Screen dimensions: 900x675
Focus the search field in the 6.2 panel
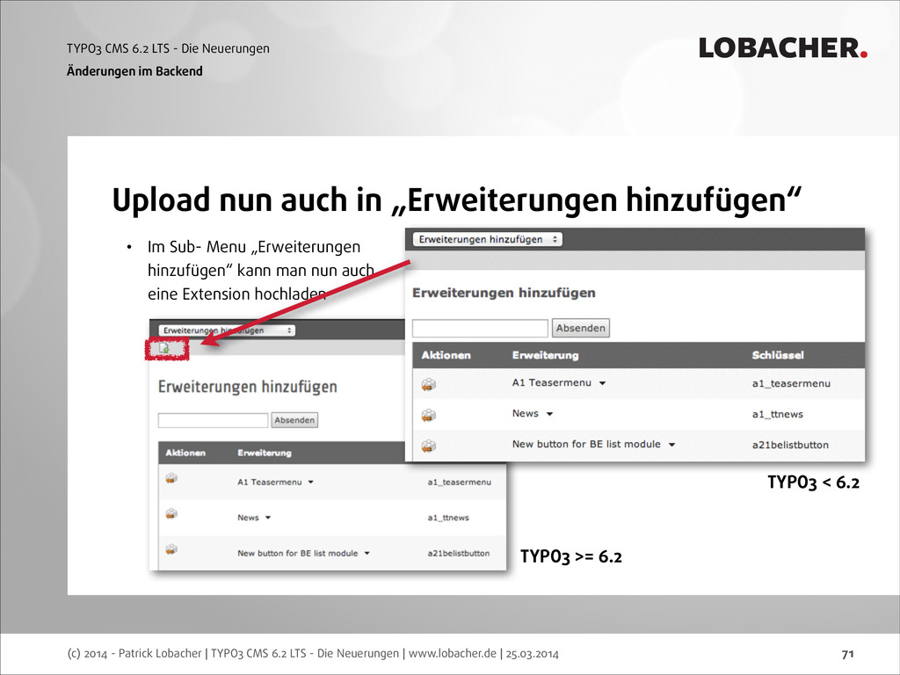(213, 420)
